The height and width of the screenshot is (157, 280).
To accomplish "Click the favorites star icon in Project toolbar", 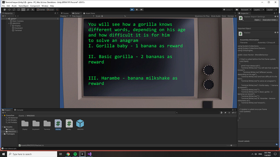I will pyautogui.click(x=229, y=113).
